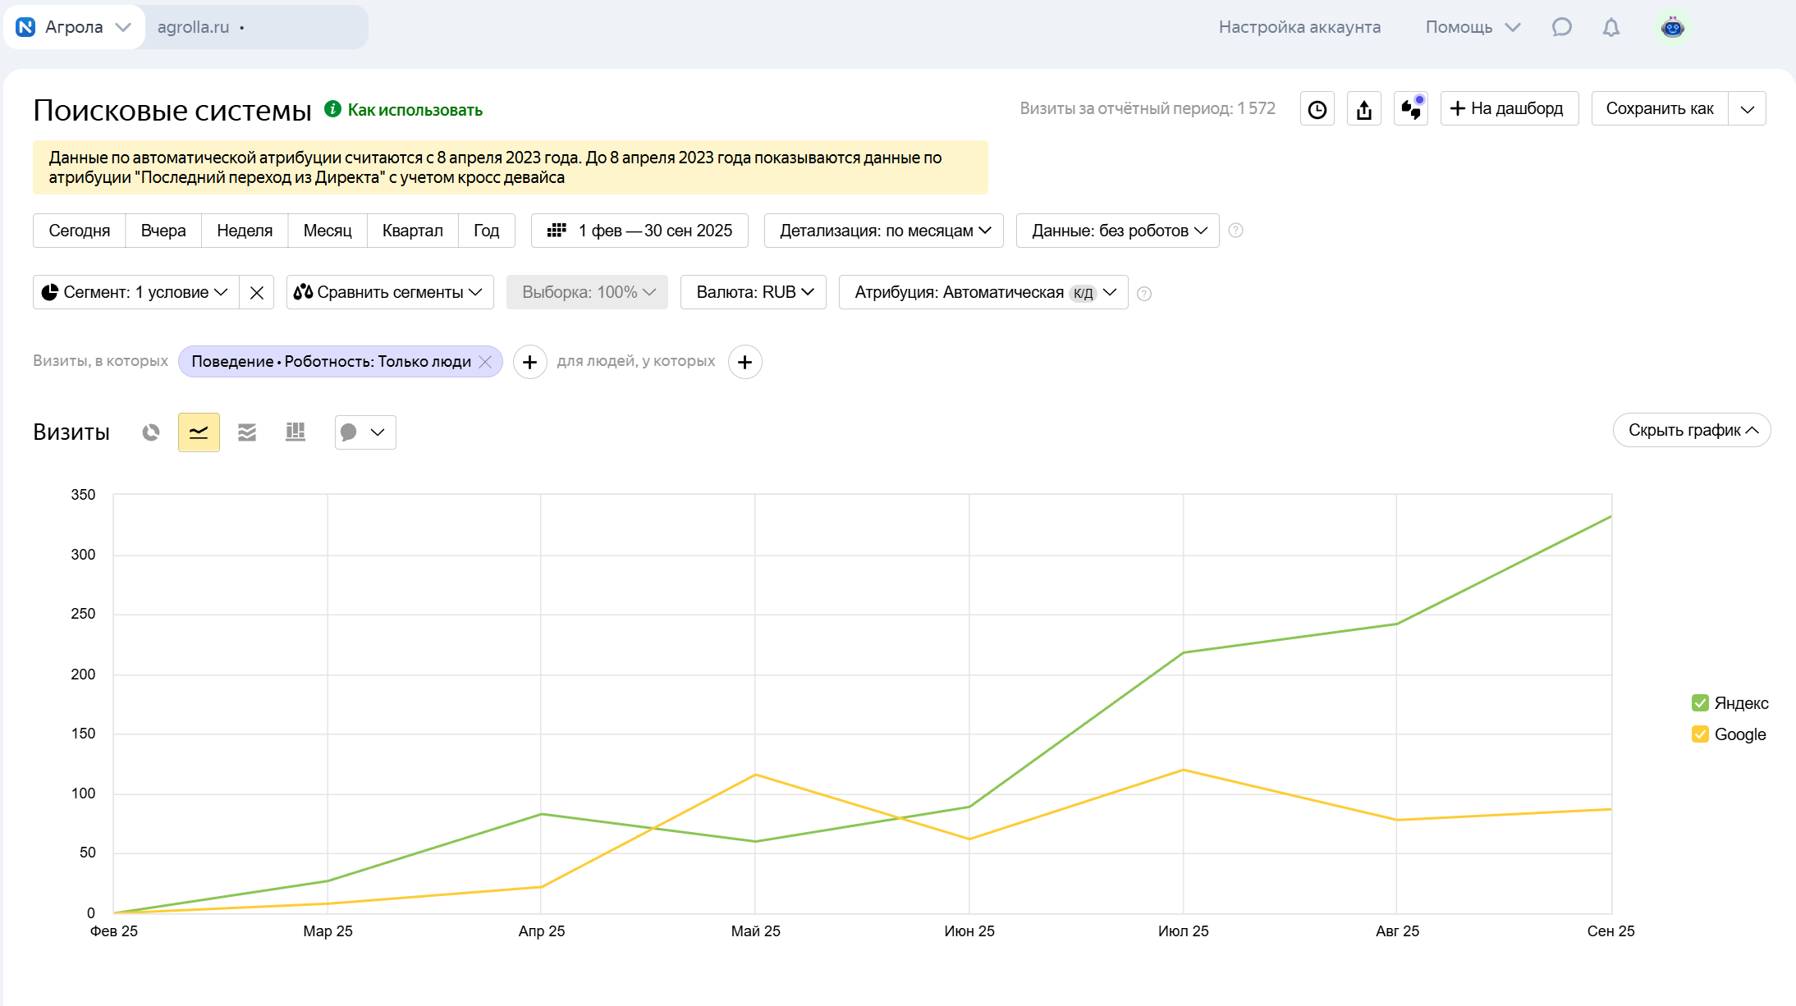The height and width of the screenshot is (1006, 1796).
Task: Click the help icon next to Атрибуция
Action: (1144, 294)
